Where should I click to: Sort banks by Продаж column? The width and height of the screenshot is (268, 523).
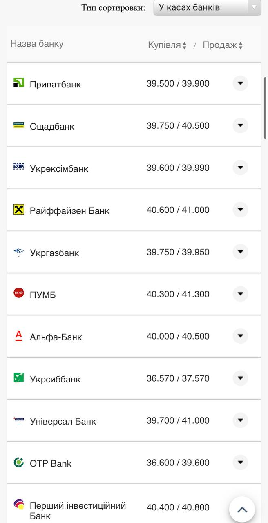pos(223,45)
